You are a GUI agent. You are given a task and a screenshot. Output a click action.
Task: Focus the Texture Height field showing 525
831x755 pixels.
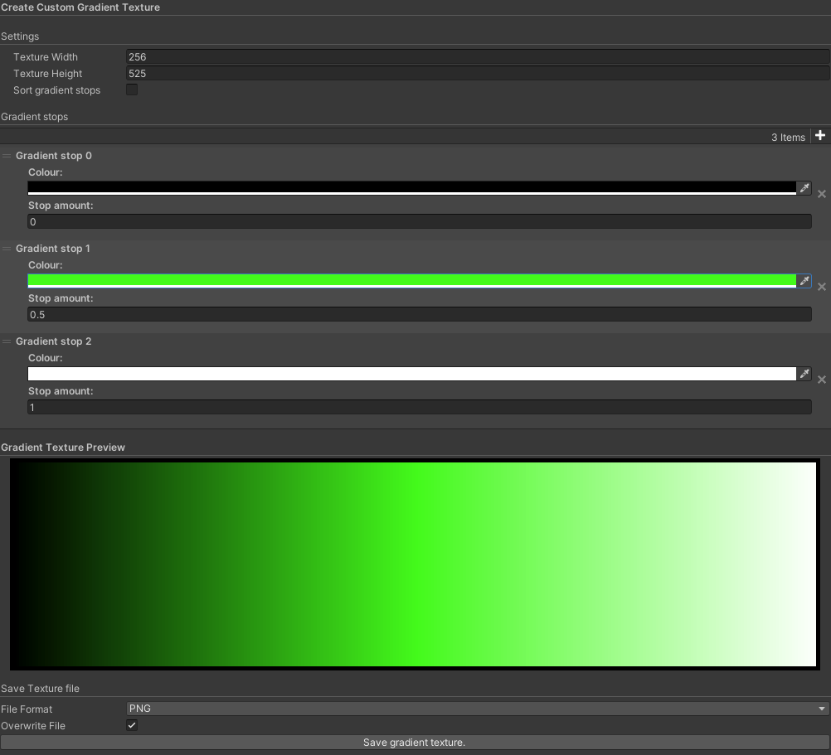click(x=478, y=74)
